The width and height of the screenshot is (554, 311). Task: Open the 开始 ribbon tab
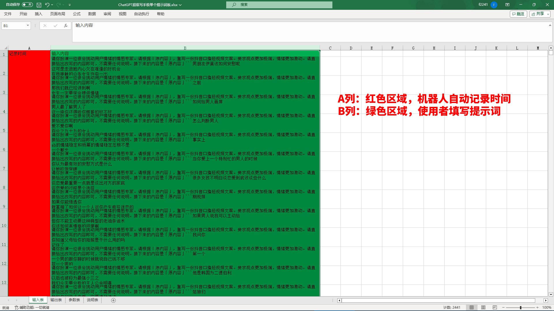23,14
